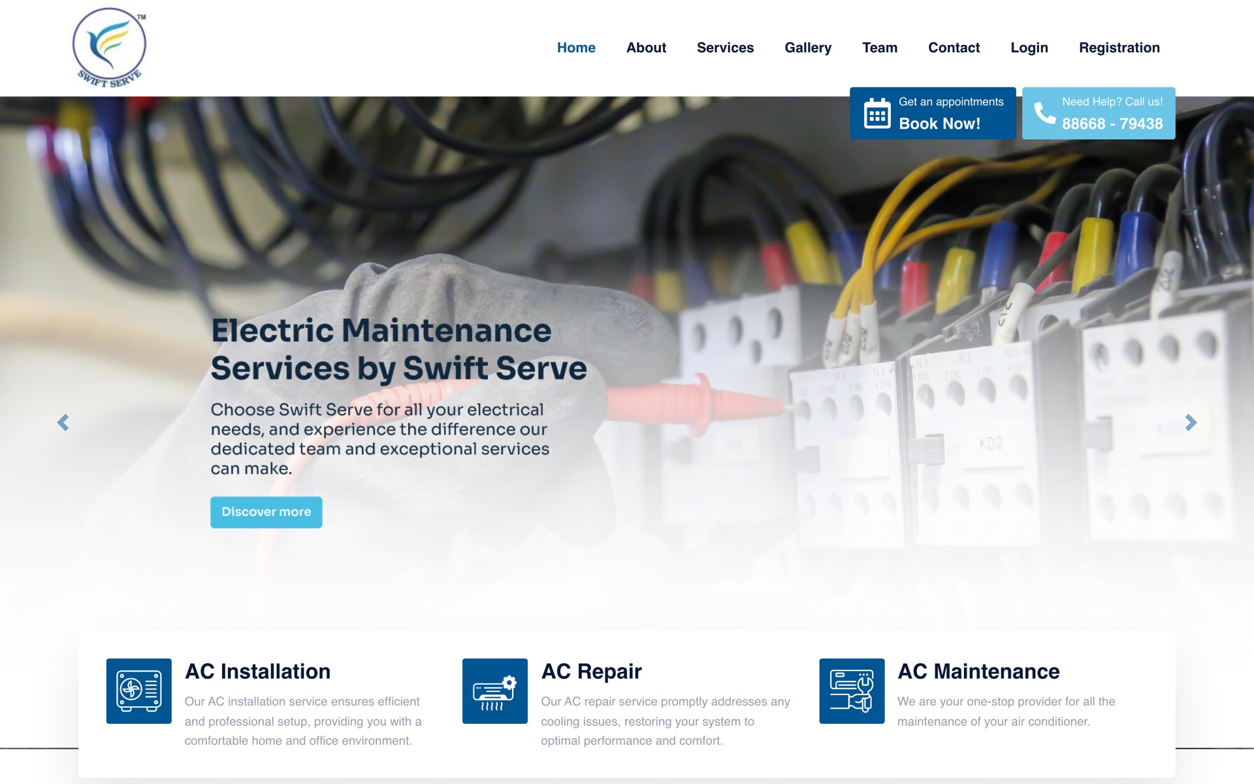The image size is (1254, 784).
Task: Open the Home menu item
Action: (576, 48)
